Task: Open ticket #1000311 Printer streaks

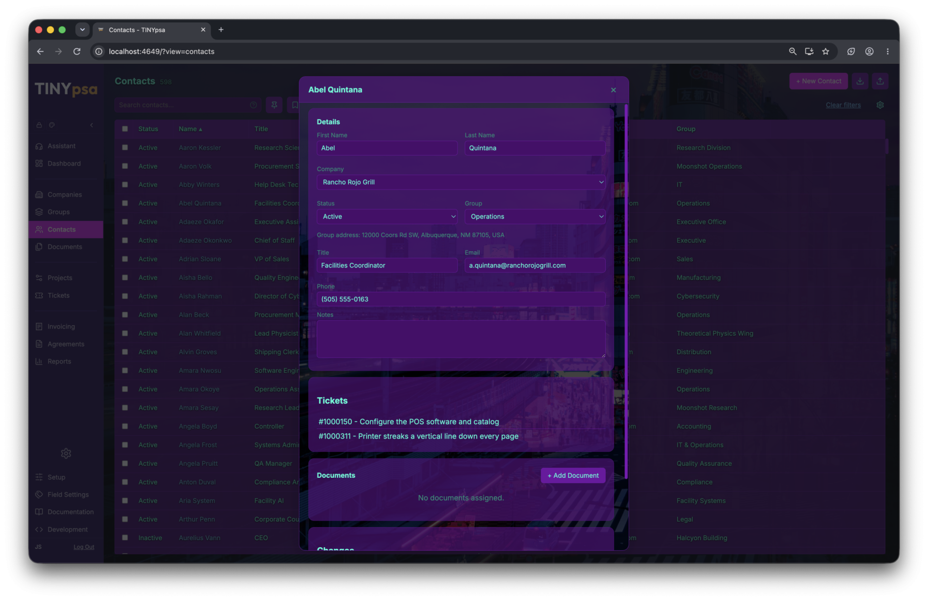Action: click(418, 436)
